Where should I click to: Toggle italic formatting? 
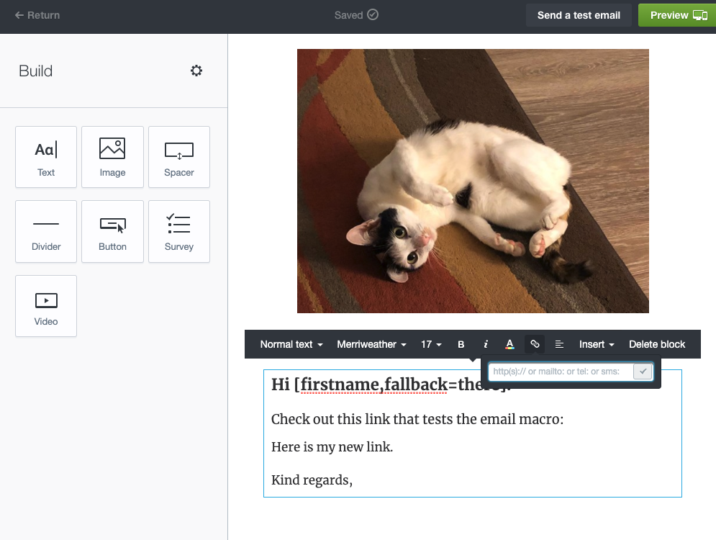click(x=486, y=344)
